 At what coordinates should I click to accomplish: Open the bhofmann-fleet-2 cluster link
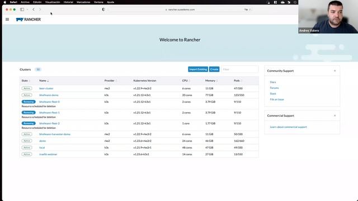[49, 123]
